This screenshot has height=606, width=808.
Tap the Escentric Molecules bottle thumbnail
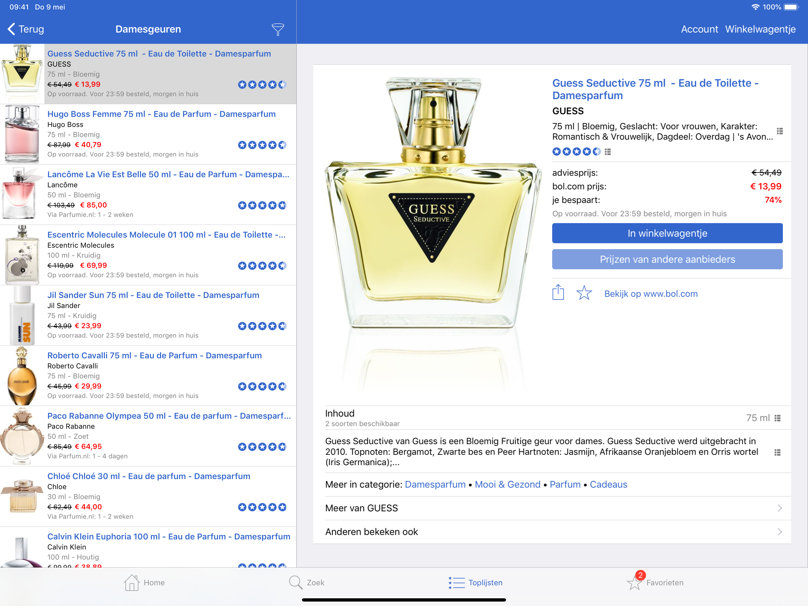pos(22,255)
